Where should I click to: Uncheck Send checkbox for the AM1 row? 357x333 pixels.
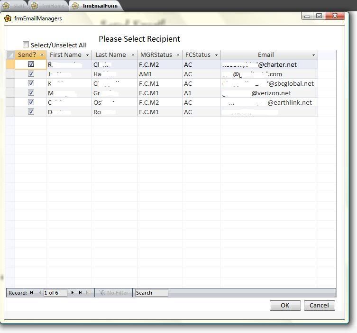click(31, 74)
